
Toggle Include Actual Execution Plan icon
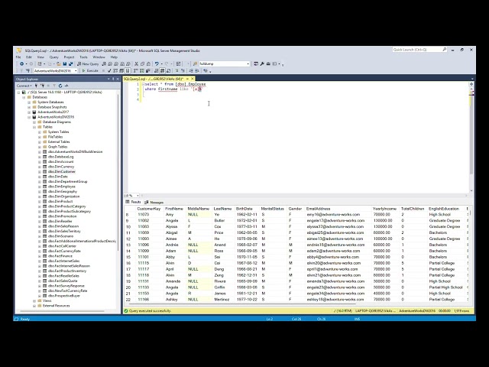[x=136, y=71]
